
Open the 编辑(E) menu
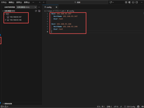[x=11, y=2]
